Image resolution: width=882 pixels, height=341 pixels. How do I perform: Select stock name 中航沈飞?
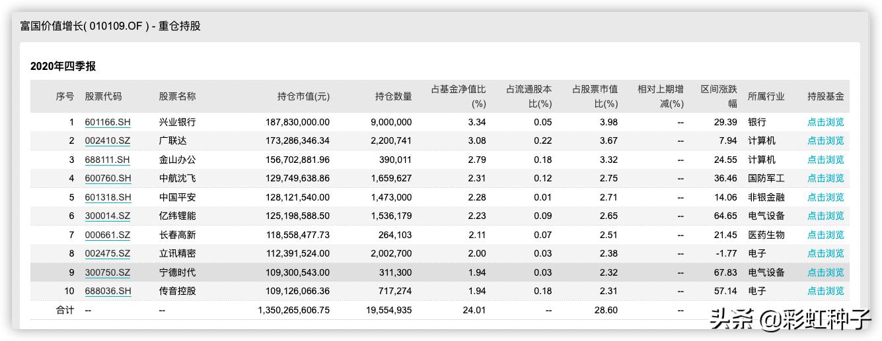pos(177,178)
